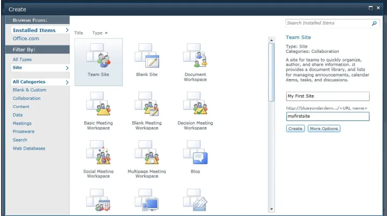Choose the Blog template icon
Screen dimensions: 387x216
pyautogui.click(x=195, y=152)
